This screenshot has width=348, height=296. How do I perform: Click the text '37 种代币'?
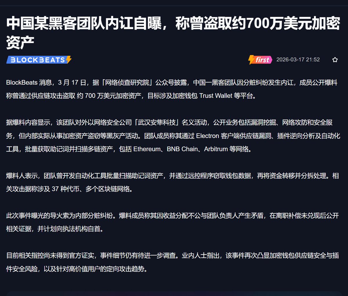(x=65, y=189)
